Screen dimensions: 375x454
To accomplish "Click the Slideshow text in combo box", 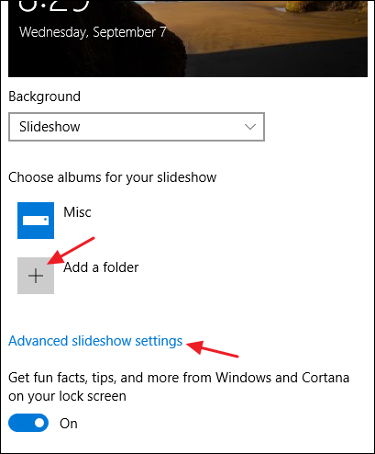I will [50, 127].
